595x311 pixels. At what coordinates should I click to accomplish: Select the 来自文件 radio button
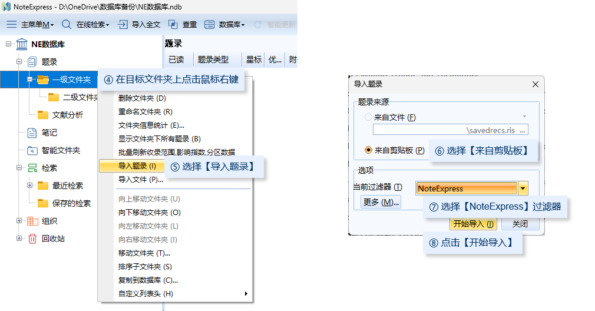[x=368, y=117]
